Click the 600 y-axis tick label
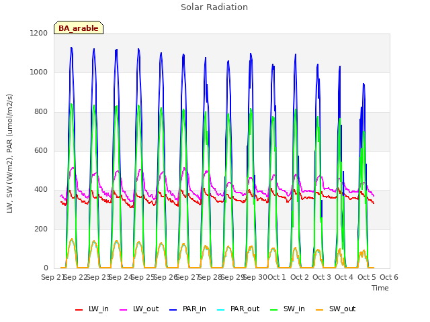The image size is (430, 322). pos(41,151)
